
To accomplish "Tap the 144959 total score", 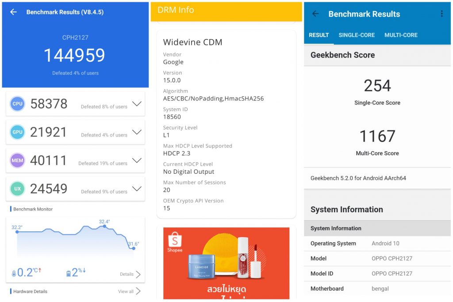I will tap(74, 55).
